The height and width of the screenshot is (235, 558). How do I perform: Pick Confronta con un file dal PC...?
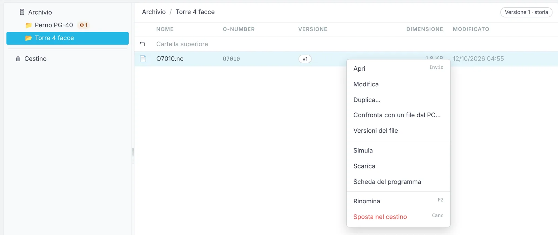398,115
